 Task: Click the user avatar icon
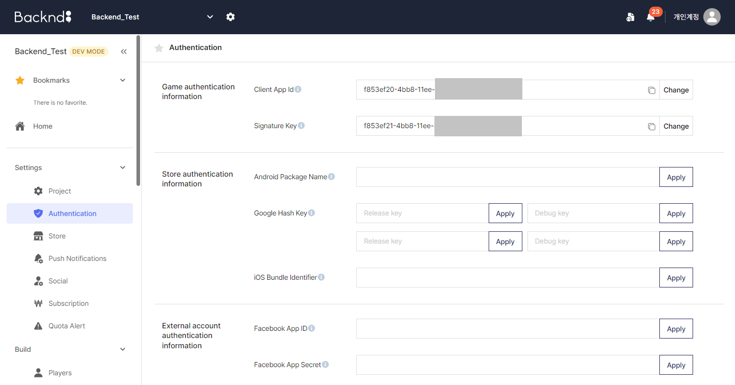pos(712,17)
